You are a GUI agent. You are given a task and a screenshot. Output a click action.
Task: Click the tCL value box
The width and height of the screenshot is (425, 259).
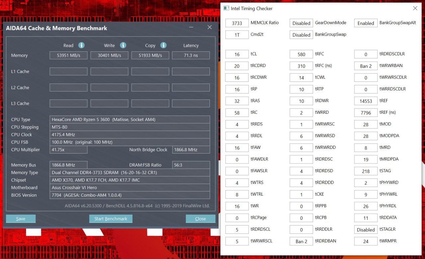pyautogui.click(x=237, y=54)
